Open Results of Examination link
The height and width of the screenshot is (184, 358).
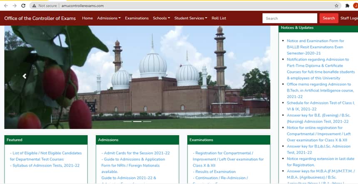(x=216, y=172)
